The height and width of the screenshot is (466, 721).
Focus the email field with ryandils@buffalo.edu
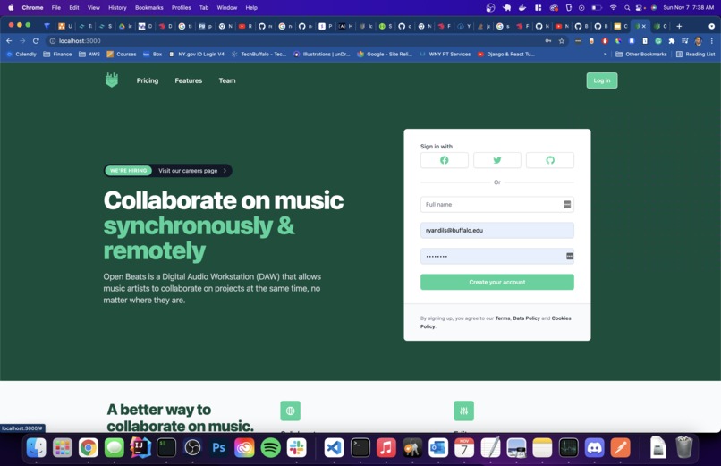(x=497, y=230)
